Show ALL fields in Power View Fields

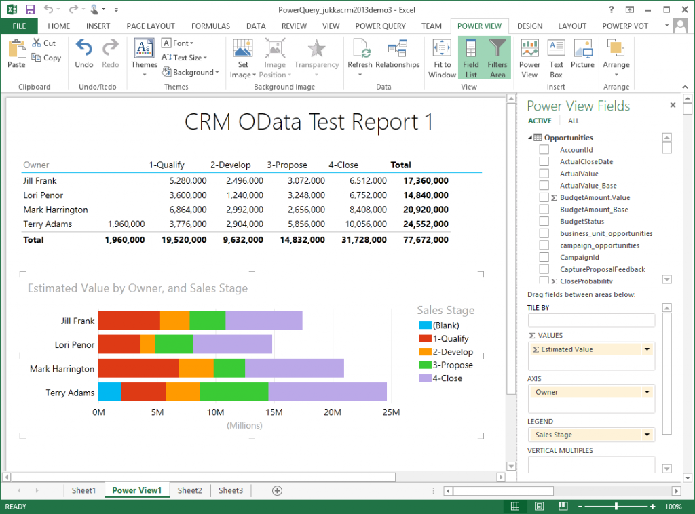pos(574,121)
